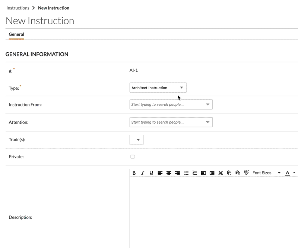Increase the text indent
This screenshot has height=248, width=298.
coord(212,173)
